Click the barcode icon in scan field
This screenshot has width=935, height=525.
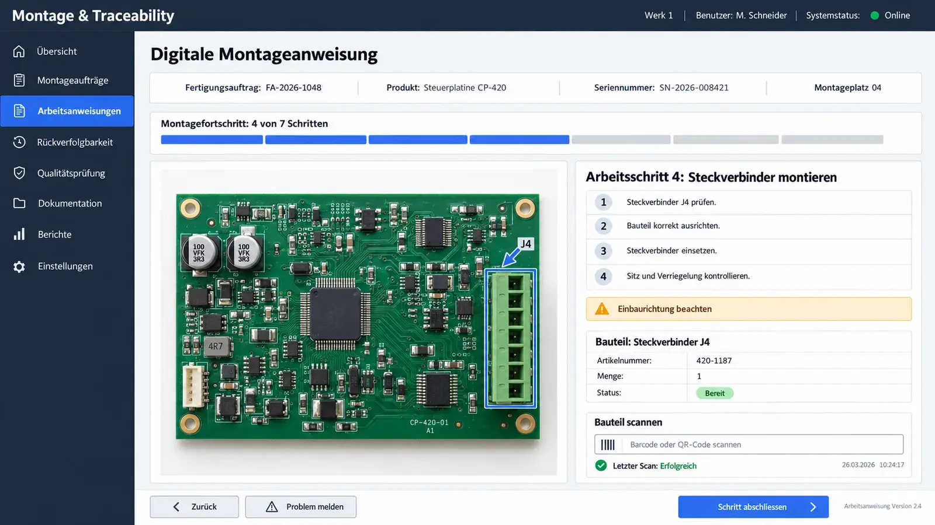(608, 444)
